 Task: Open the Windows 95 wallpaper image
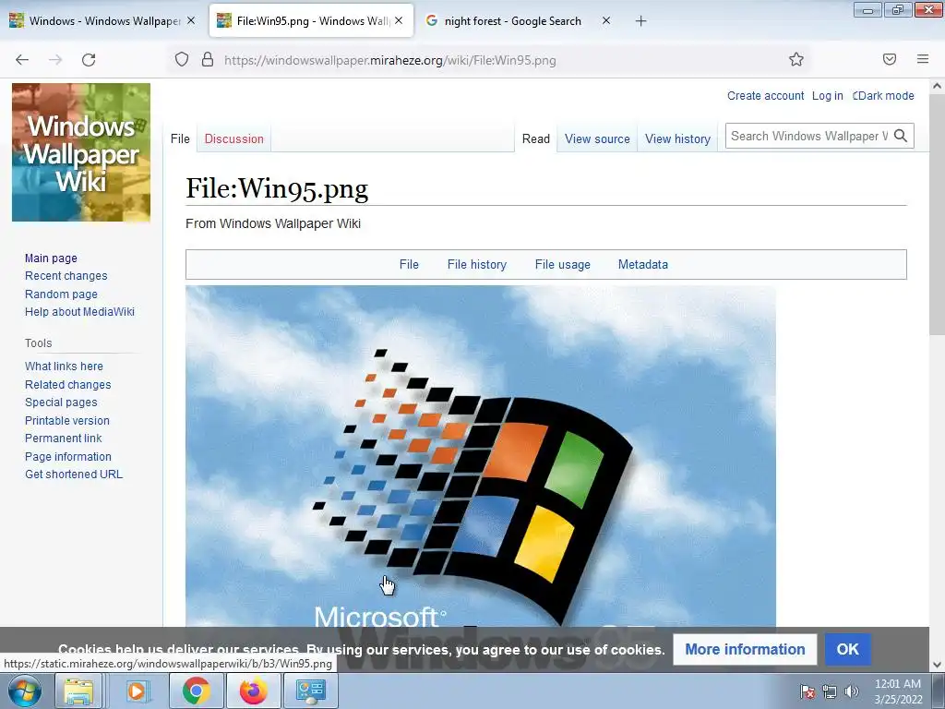480,456
